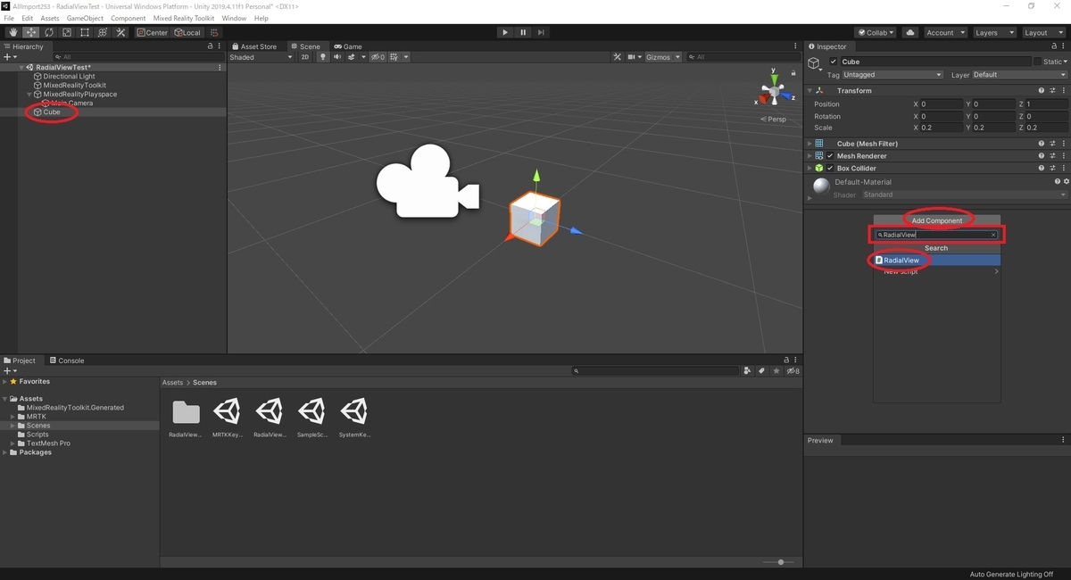
Task: Select the Hand tool in the toolbar
Action: click(x=12, y=32)
